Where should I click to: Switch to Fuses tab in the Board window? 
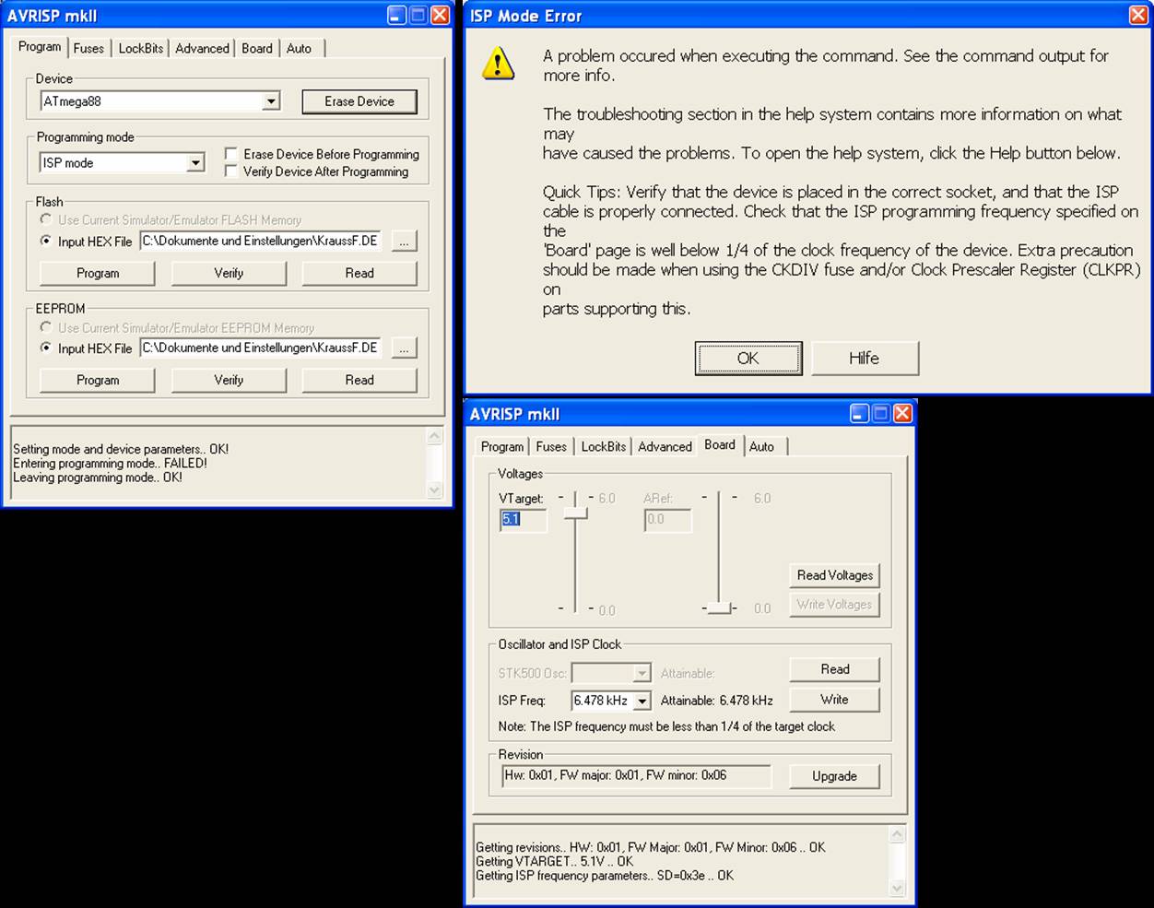click(551, 446)
